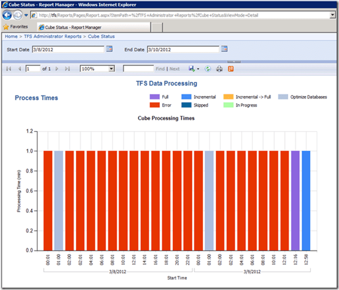Click the End Date text field
The height and width of the screenshot is (290, 339).
pos(183,50)
